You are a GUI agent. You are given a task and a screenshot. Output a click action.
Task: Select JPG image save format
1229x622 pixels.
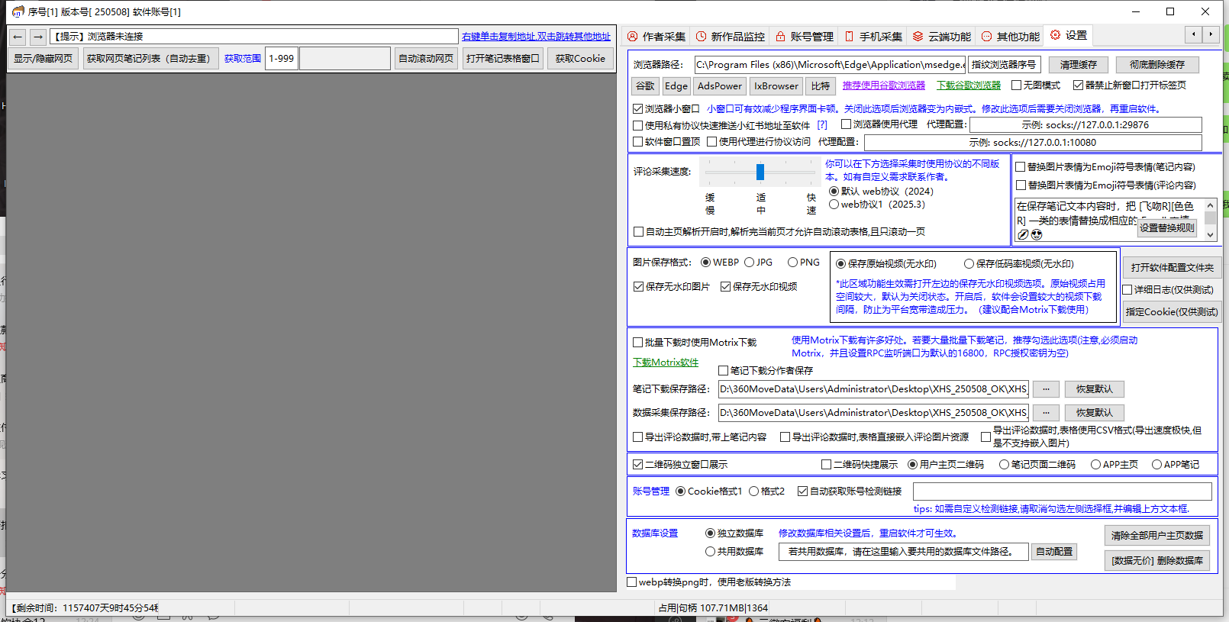tap(749, 263)
